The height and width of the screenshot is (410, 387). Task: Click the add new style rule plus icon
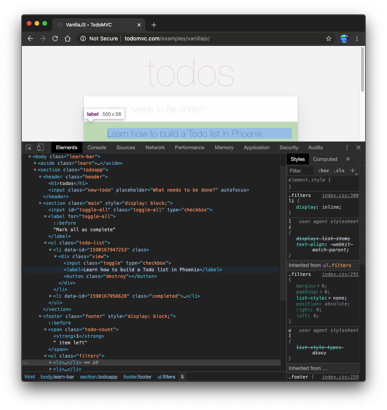click(352, 171)
